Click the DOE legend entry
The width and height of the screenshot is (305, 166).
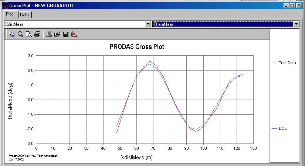pos(282,128)
